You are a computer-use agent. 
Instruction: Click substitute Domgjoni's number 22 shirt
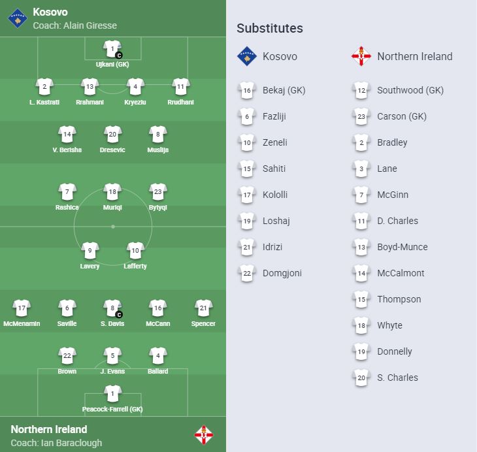click(247, 273)
